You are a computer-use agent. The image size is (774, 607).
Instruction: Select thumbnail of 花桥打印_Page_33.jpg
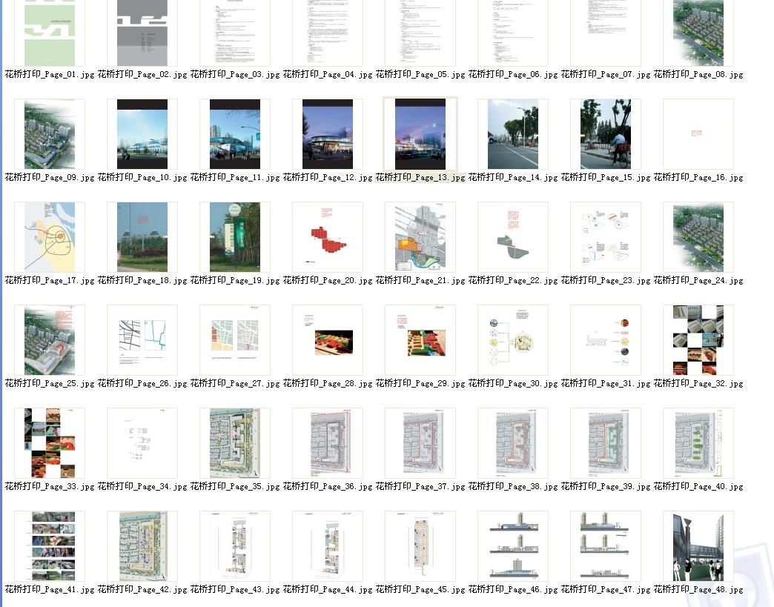point(50,443)
